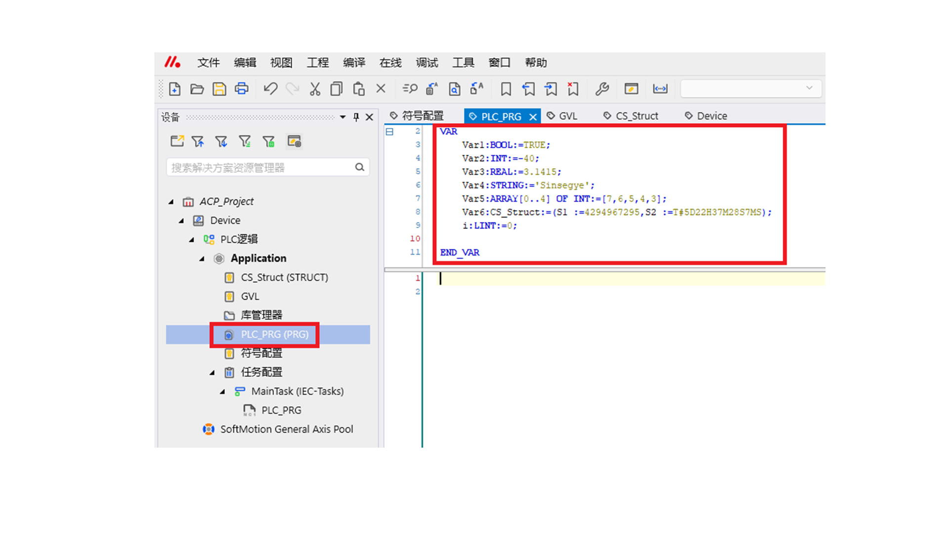Click first filter icon in device panel
Screen dimensions: 949x534
[x=198, y=142]
